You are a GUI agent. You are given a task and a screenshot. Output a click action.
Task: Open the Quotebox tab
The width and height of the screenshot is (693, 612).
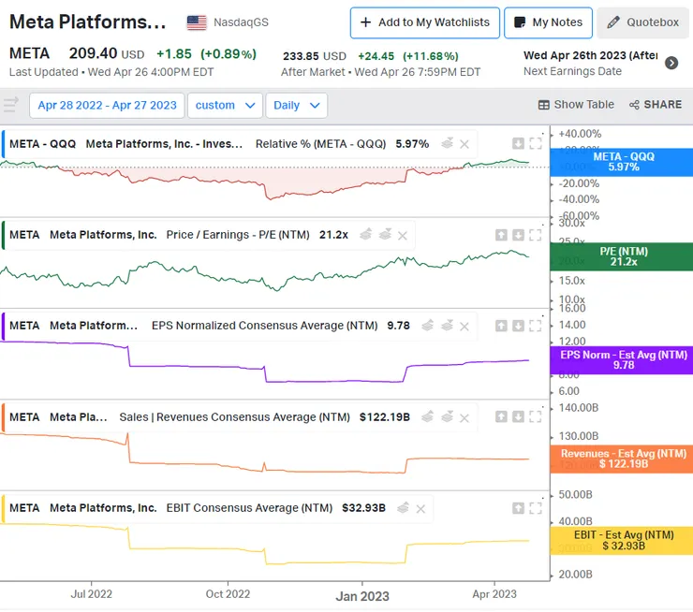click(643, 22)
